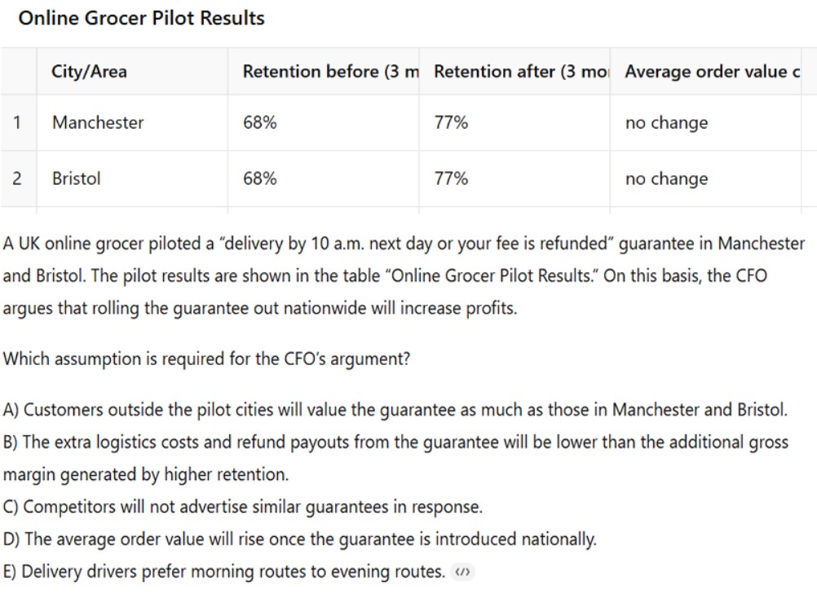The image size is (817, 612).
Task: Choose answer D about average order value rising
Action: (300, 539)
